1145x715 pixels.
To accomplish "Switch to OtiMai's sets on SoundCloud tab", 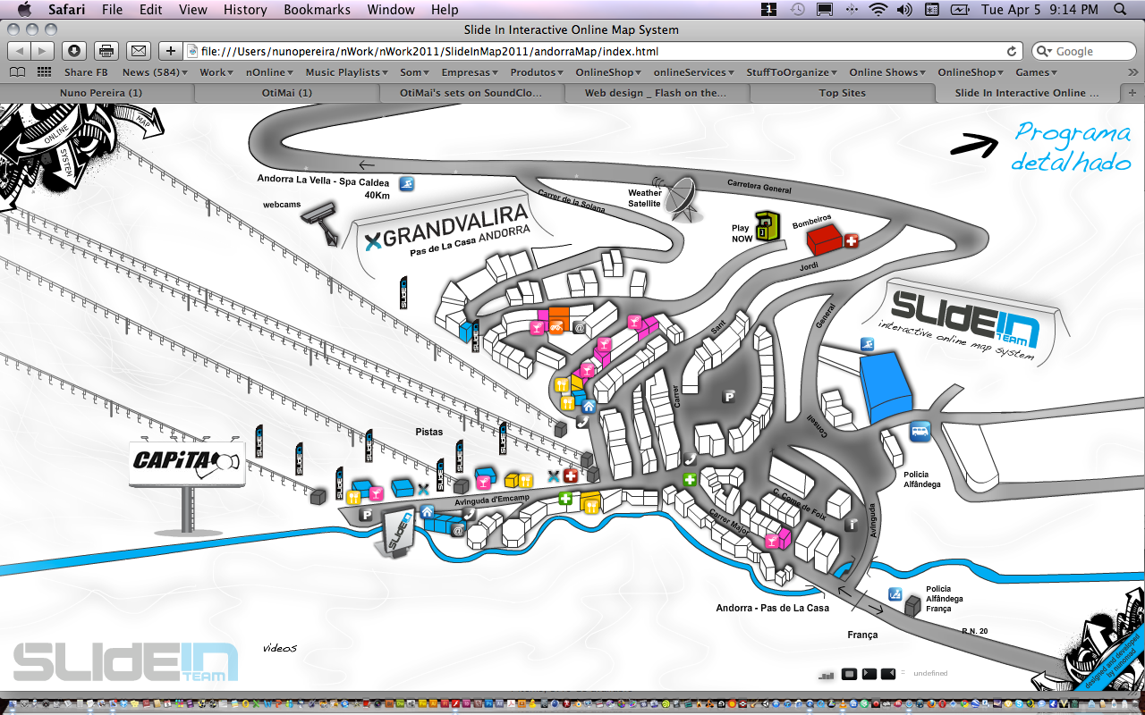I will click(472, 92).
